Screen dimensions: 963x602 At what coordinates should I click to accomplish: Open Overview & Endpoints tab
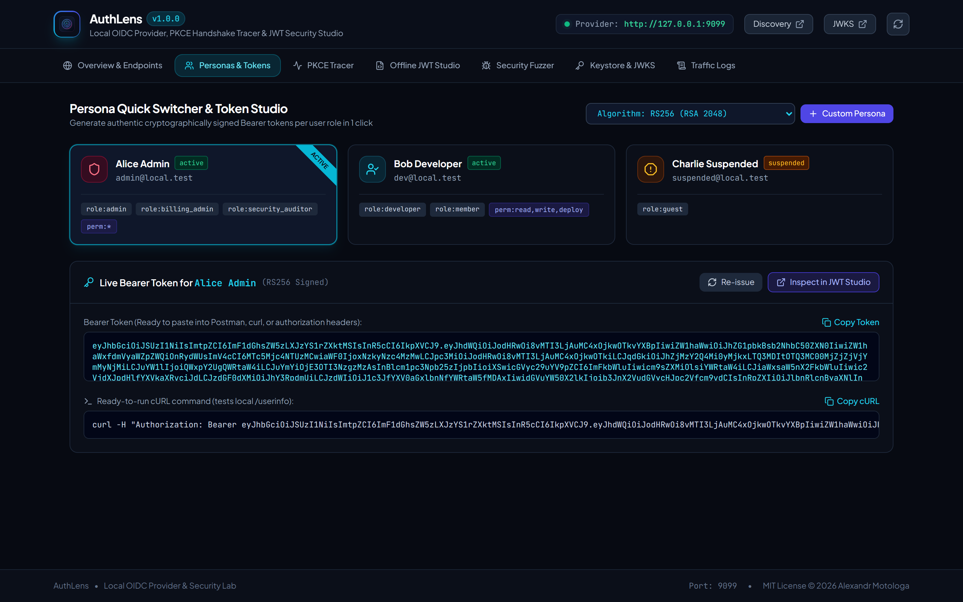(113, 65)
